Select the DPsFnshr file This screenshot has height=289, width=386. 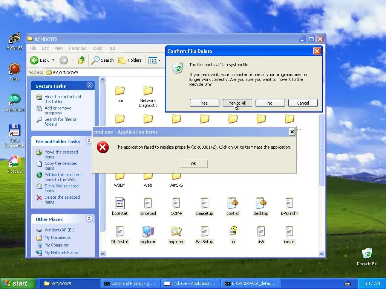click(x=289, y=207)
